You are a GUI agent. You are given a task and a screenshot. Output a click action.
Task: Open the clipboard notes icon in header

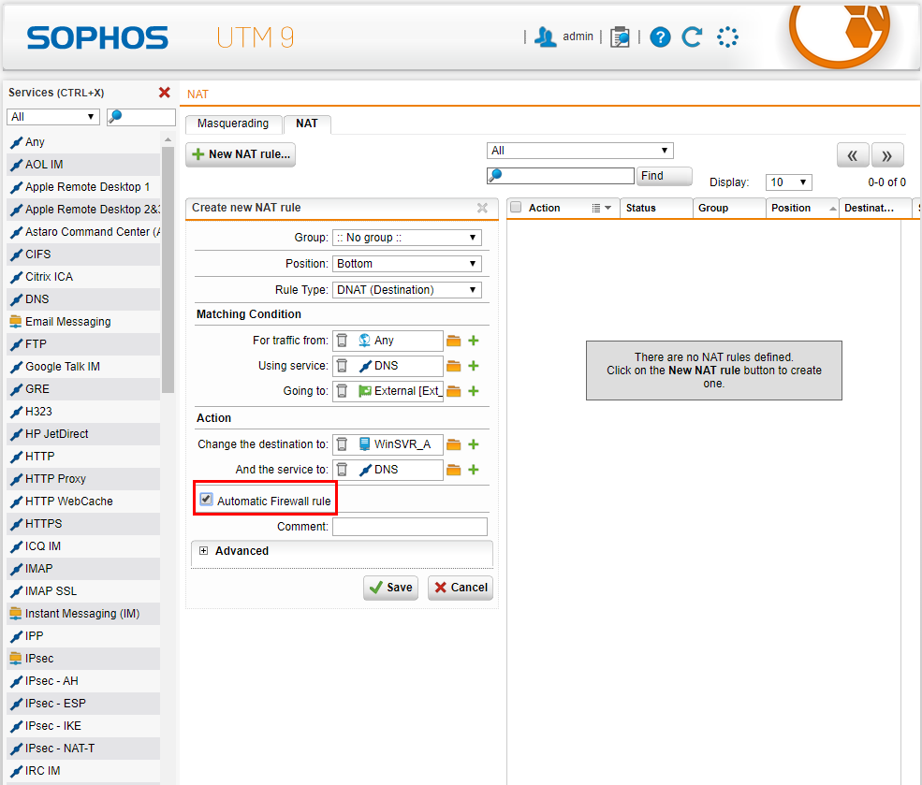click(620, 37)
